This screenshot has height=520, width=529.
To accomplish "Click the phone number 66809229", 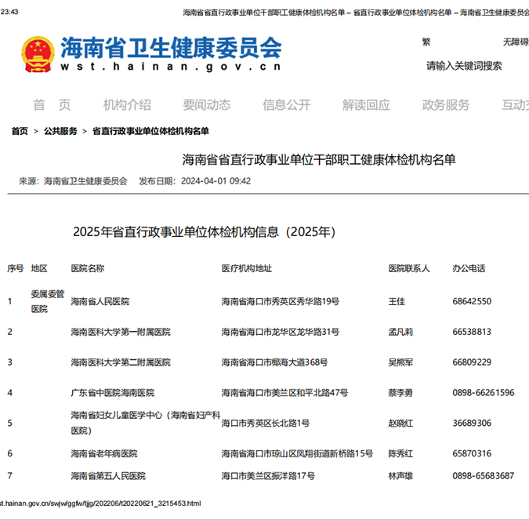I will pyautogui.click(x=472, y=362).
